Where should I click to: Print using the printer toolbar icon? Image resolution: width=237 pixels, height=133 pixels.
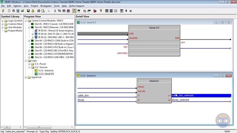click(39, 11)
